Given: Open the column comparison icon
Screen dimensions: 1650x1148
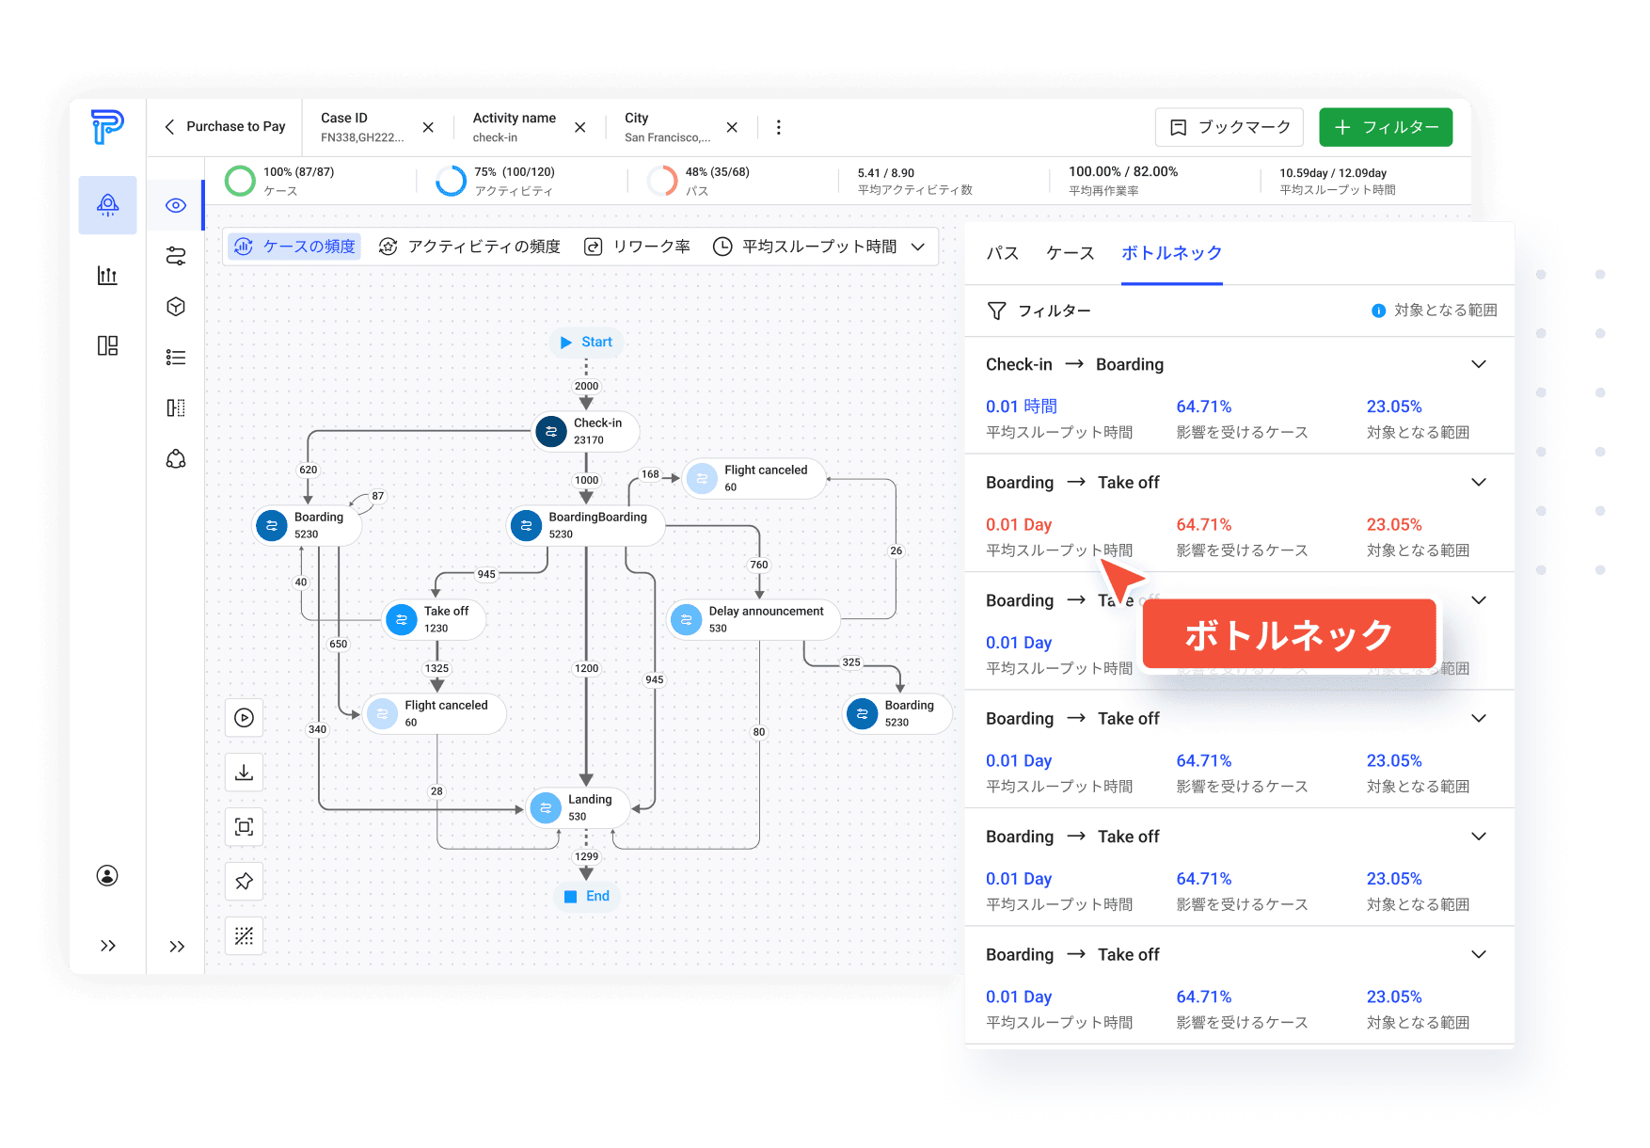Looking at the screenshot, I should (176, 407).
